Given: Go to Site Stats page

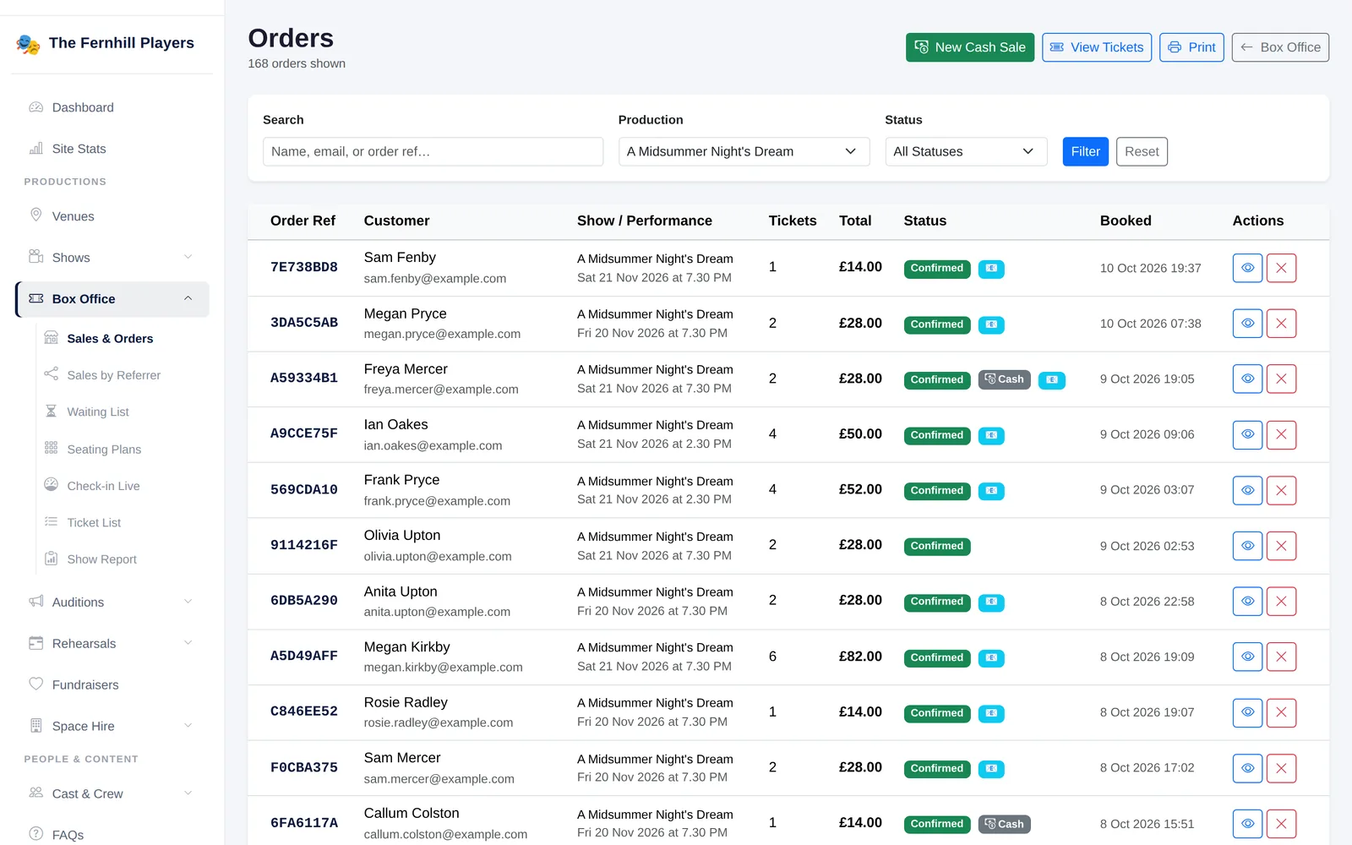Looking at the screenshot, I should coord(112,149).
